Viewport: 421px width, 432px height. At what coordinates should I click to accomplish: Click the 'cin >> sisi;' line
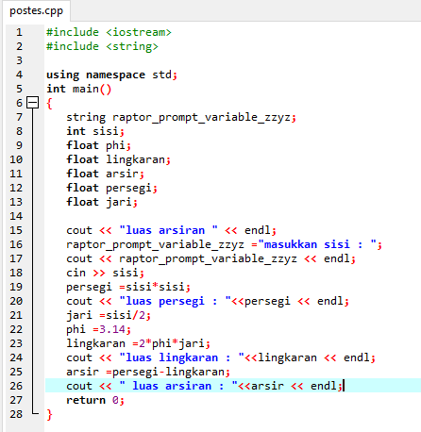(x=105, y=273)
